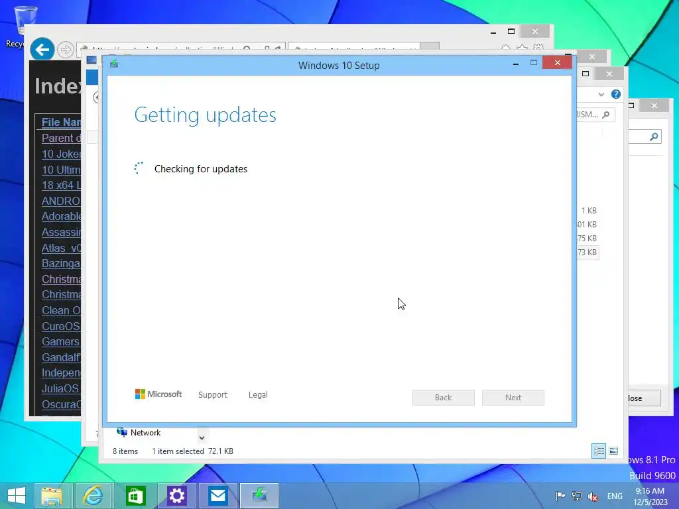The width and height of the screenshot is (679, 509).
Task: Open the '10 Joker' link in IE
Action: [61, 154]
